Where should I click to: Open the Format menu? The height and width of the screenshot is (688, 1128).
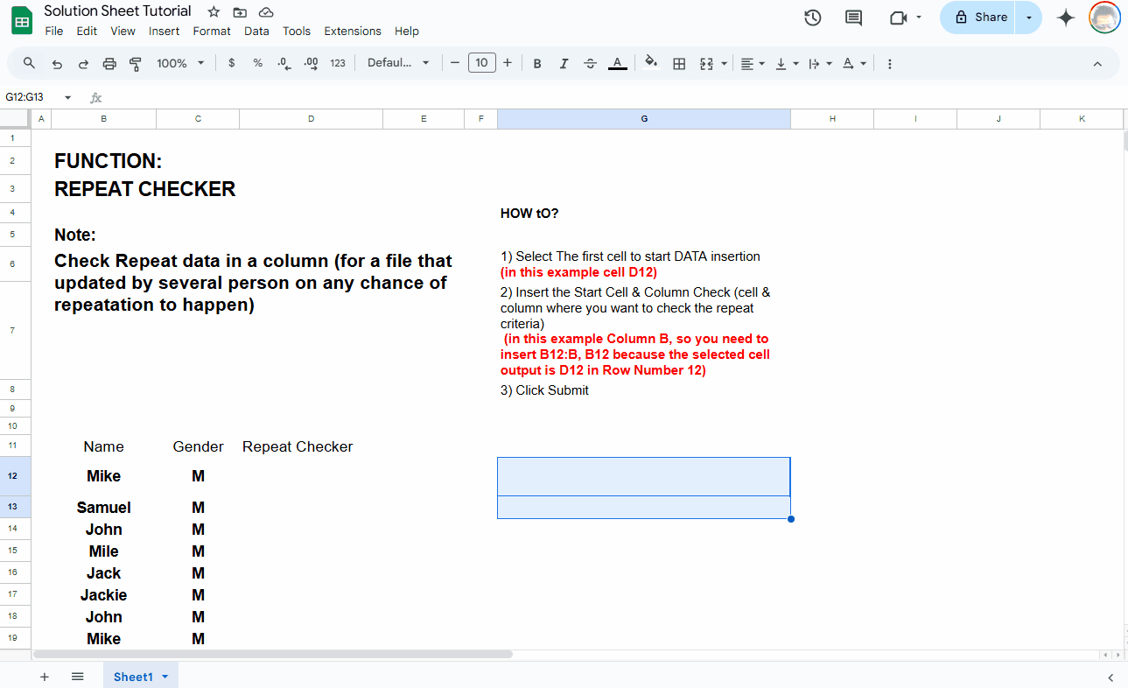212,31
